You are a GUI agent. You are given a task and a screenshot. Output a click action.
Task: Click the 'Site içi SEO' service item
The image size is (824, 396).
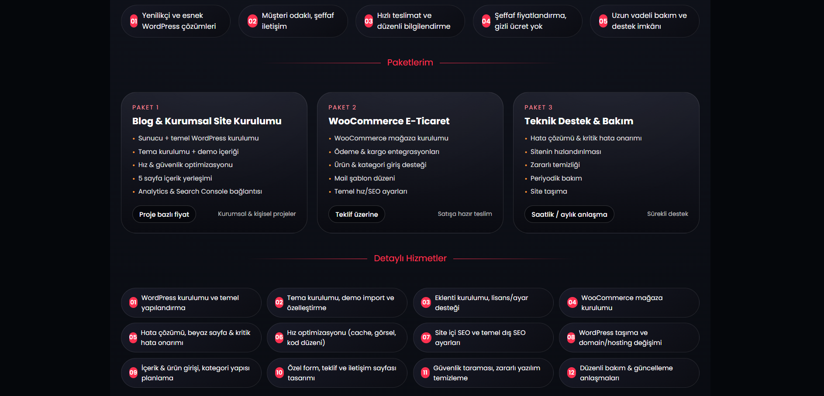483,338
